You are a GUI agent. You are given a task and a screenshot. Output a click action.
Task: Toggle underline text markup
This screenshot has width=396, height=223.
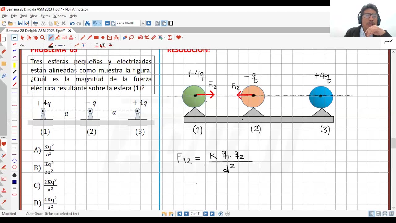97,45
